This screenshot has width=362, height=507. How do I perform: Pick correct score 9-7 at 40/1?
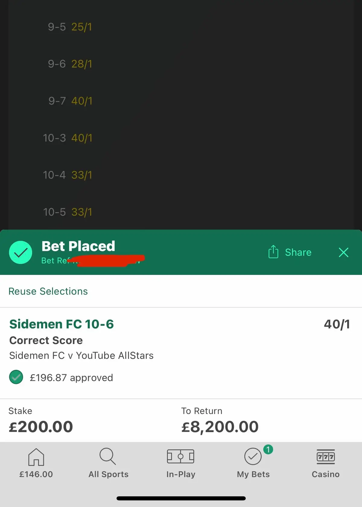70,101
